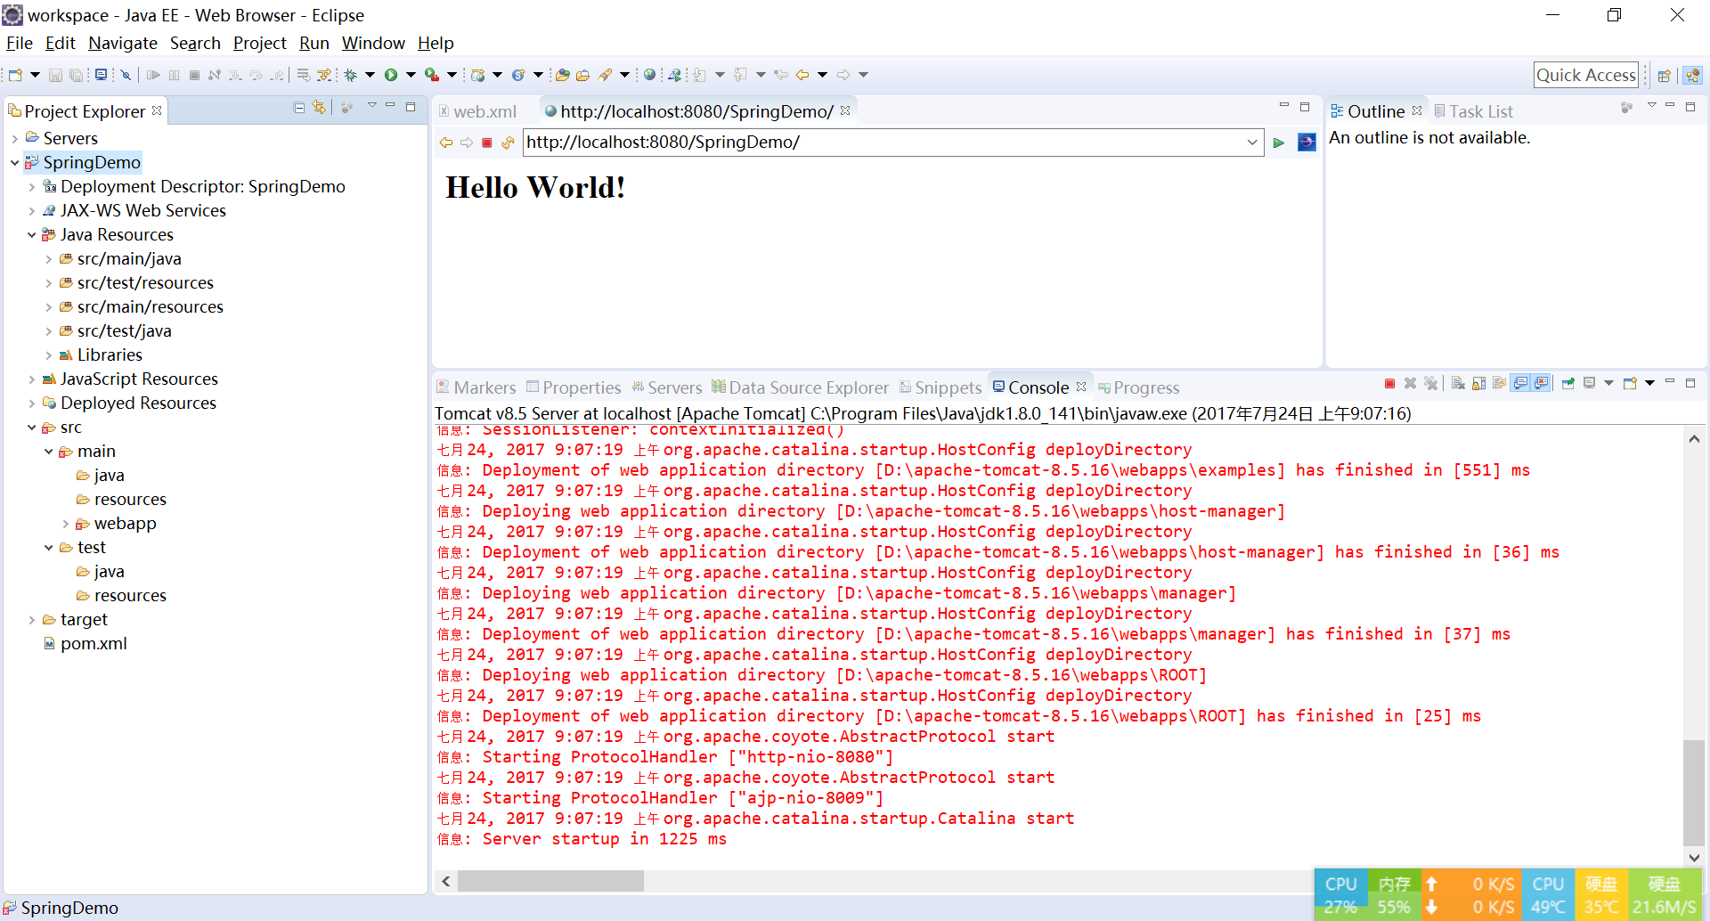Collapse the Java Resources node
Viewport: 1710px width, 921px height.
pos(32,234)
